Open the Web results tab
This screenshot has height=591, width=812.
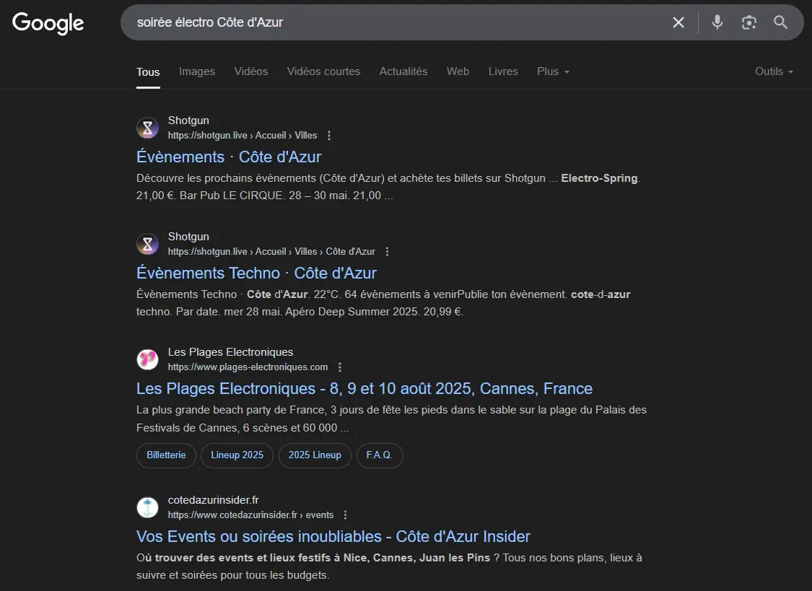(x=458, y=71)
